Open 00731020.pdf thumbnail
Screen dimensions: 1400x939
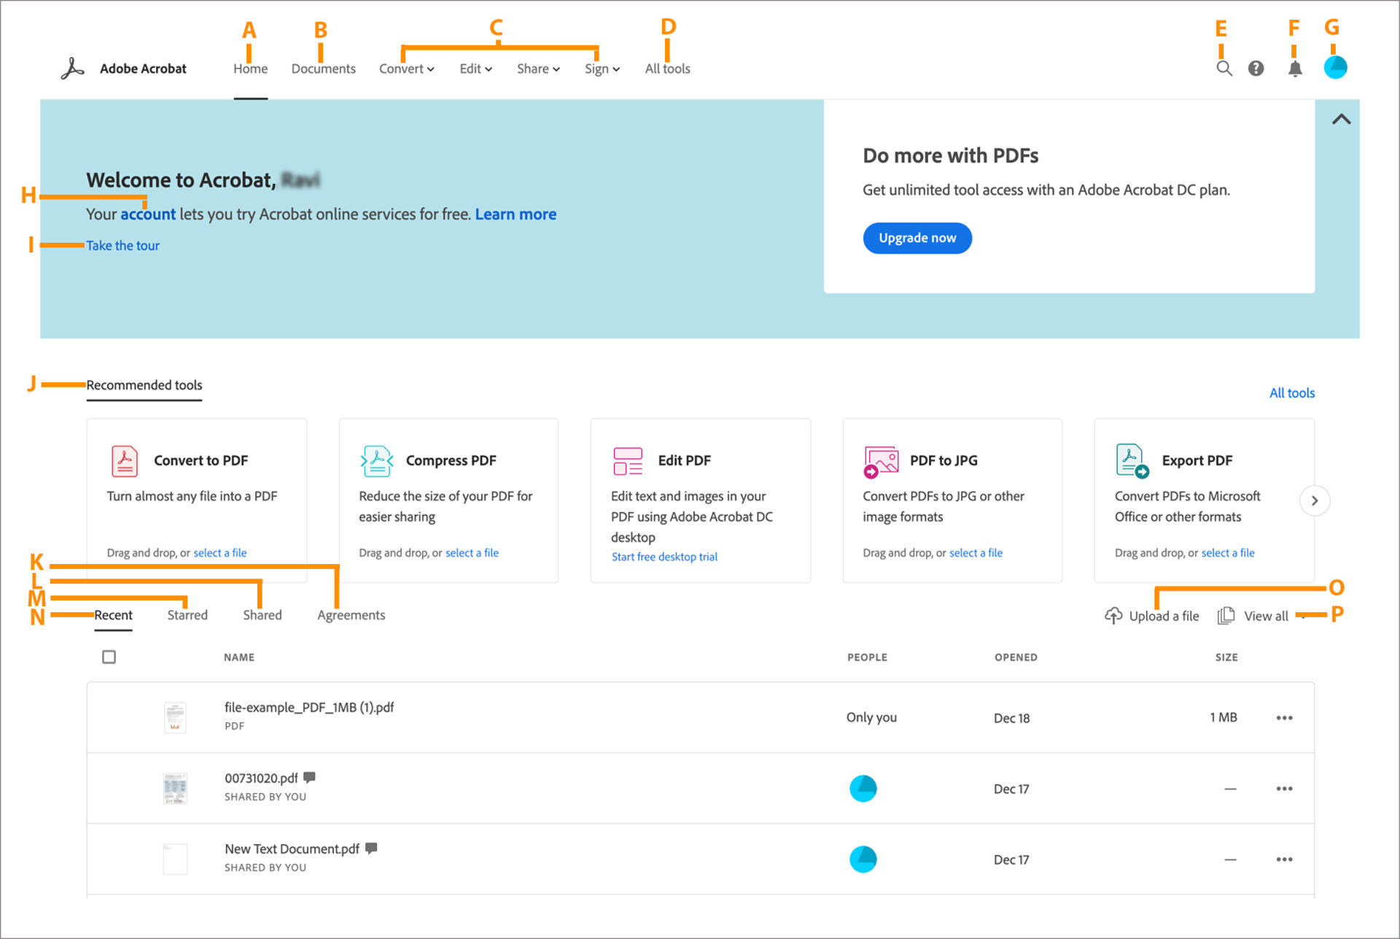pos(175,788)
